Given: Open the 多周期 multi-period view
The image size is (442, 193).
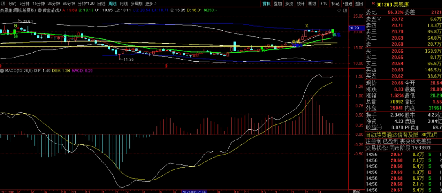Looking at the screenshot, I should coord(137,4).
